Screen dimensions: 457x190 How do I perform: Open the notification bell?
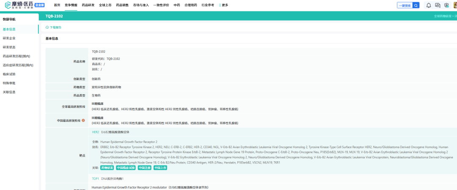click(429, 5)
